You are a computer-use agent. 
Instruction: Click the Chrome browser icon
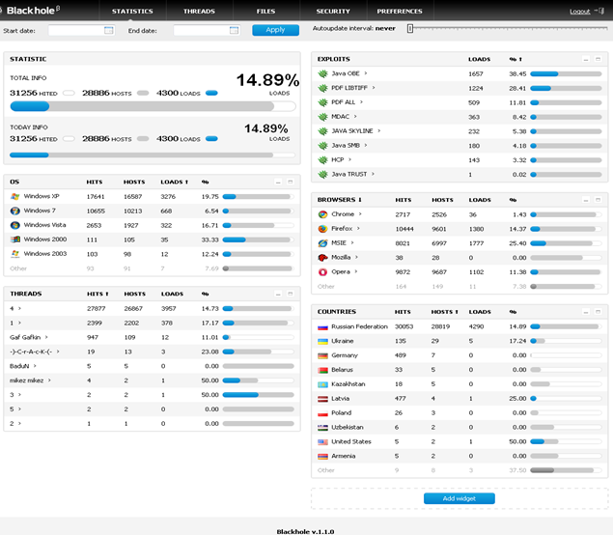click(322, 214)
